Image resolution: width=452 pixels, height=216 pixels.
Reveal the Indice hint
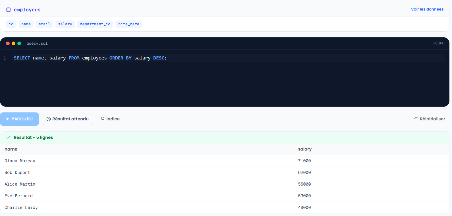110,119
